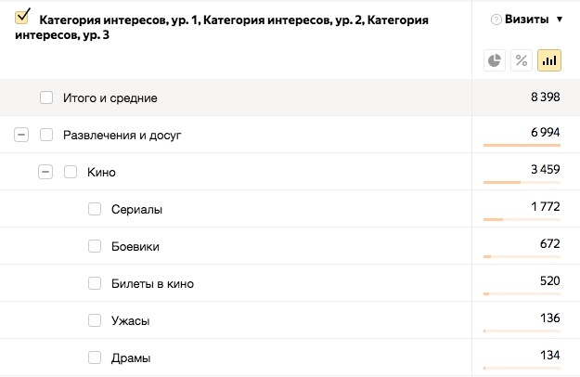
Task: Tick the Ужасы row checkbox
Action: 95,320
